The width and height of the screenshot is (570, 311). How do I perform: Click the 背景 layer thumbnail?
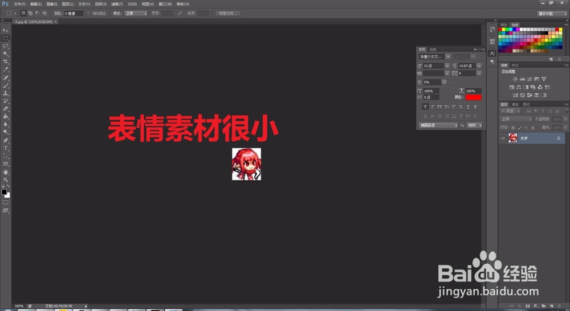coord(512,138)
